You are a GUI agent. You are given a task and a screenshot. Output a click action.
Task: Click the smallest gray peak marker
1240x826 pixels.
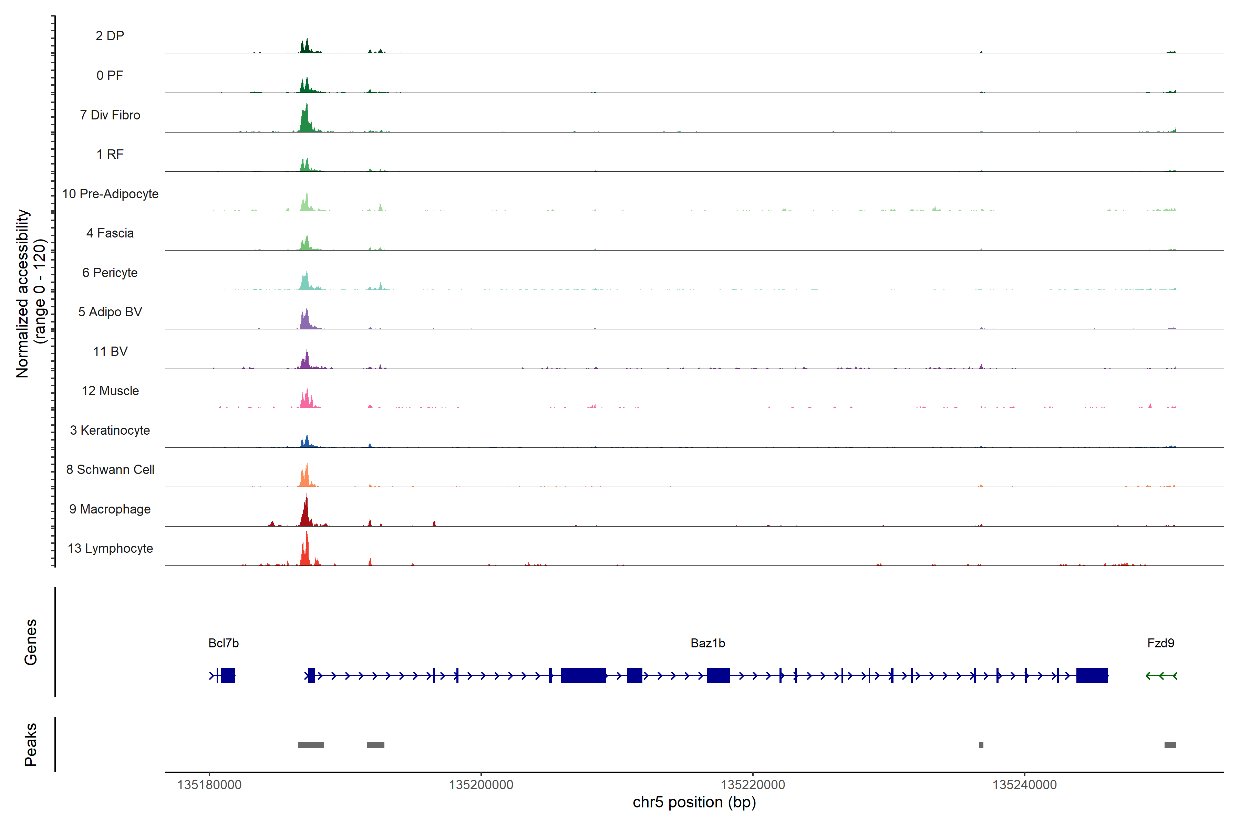[x=981, y=745]
